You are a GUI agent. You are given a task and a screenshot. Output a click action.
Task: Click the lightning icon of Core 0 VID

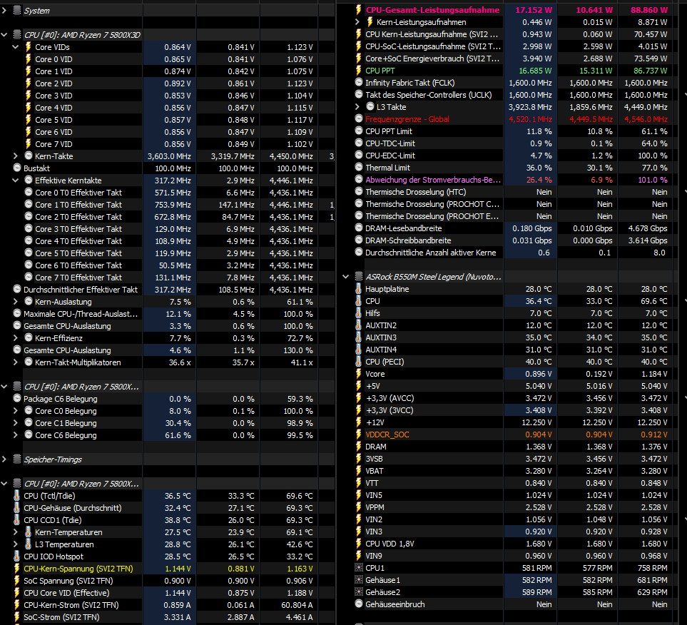click(29, 59)
